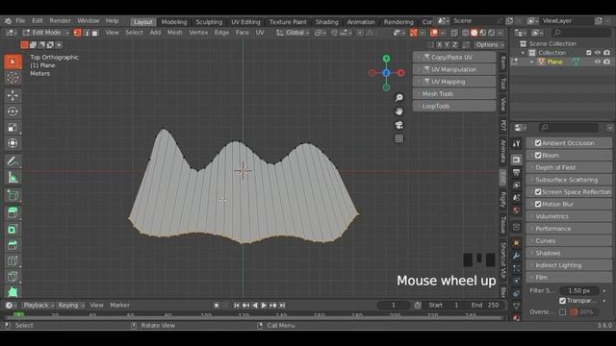
Task: Expand the Depth of Field panel
Action: pyautogui.click(x=569, y=167)
